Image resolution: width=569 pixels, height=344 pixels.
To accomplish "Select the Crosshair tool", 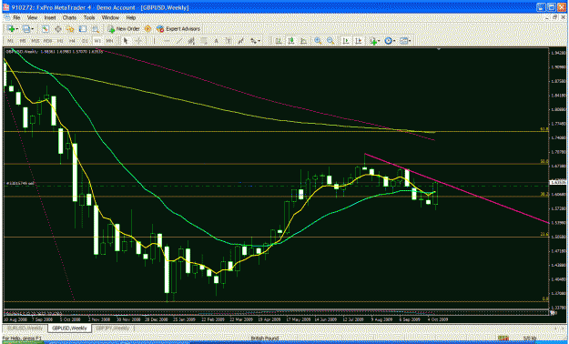I will (x=138, y=41).
